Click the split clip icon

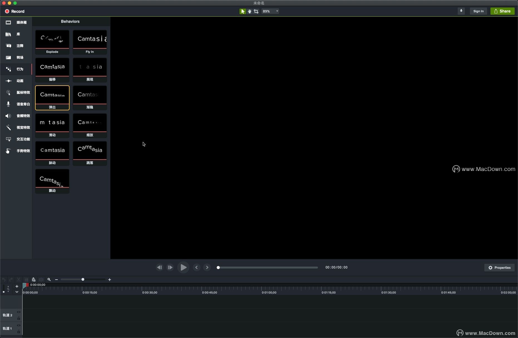pyautogui.click(x=41, y=280)
